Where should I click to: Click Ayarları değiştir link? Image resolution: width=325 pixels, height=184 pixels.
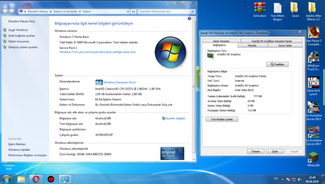pyautogui.click(x=175, y=118)
